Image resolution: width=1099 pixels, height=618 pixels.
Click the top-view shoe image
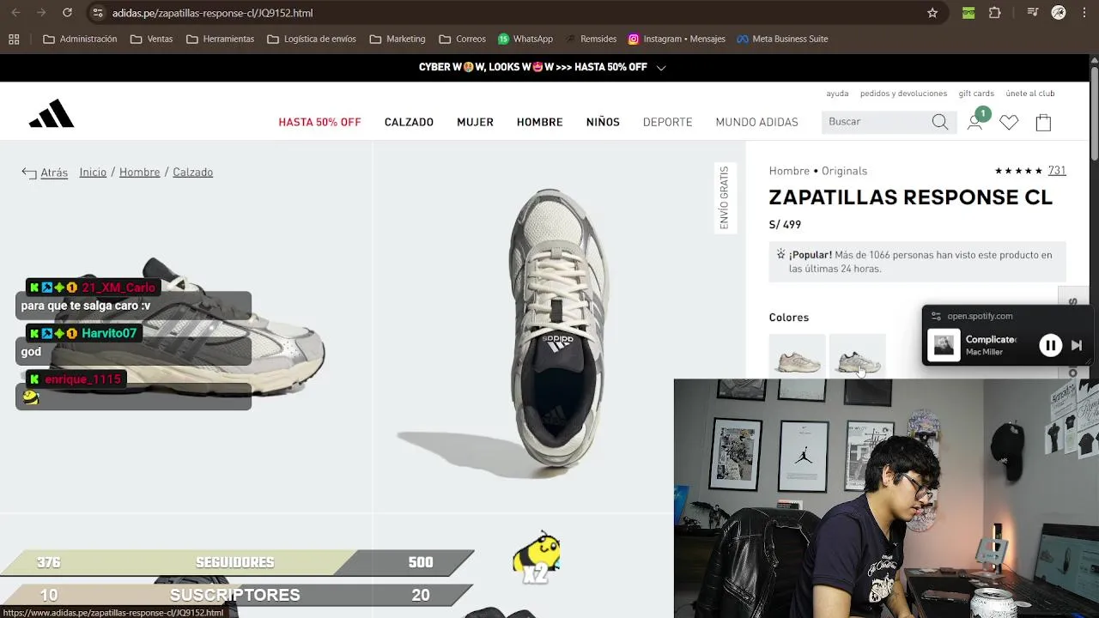(558, 326)
